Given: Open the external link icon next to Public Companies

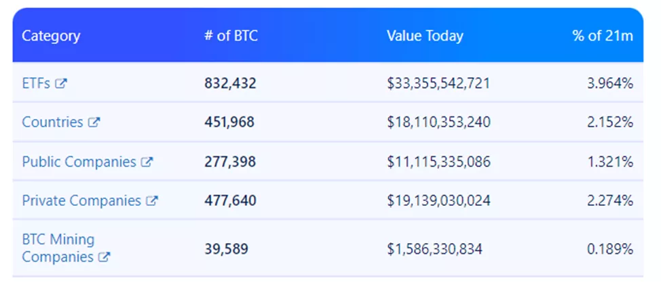Looking at the screenshot, I should [x=147, y=162].
